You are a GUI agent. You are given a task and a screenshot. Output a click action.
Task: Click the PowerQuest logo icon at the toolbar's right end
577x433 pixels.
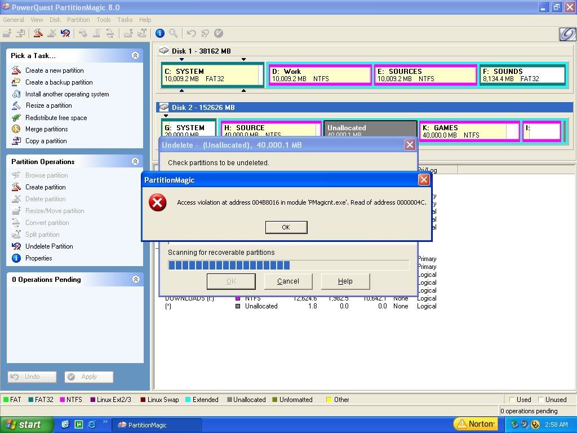567,34
